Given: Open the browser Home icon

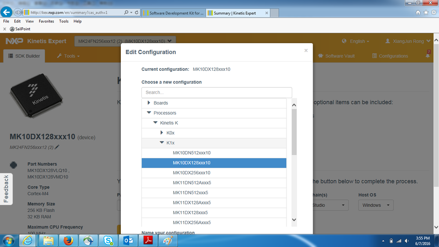Looking at the screenshot, I should coord(418,13).
